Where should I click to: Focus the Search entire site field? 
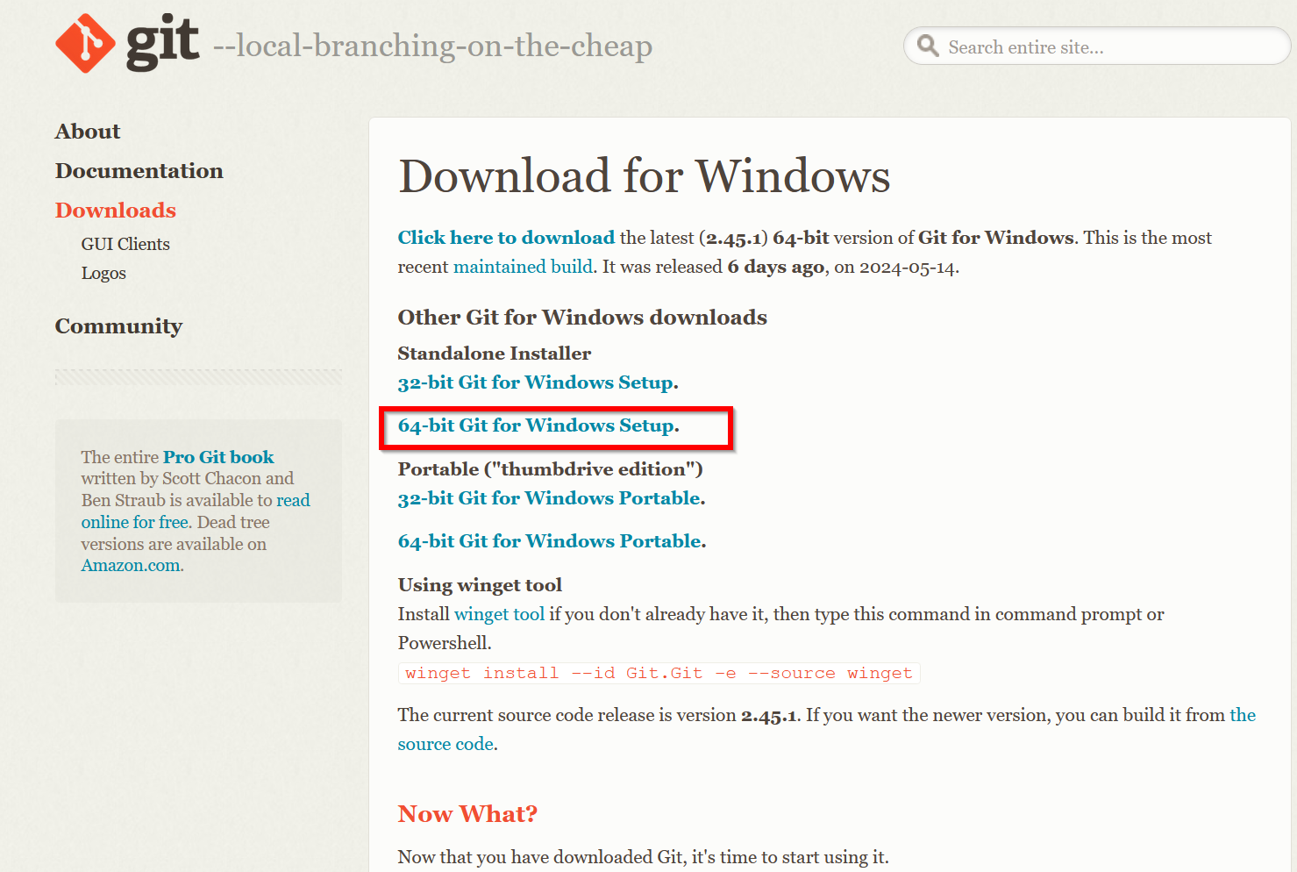[1096, 46]
